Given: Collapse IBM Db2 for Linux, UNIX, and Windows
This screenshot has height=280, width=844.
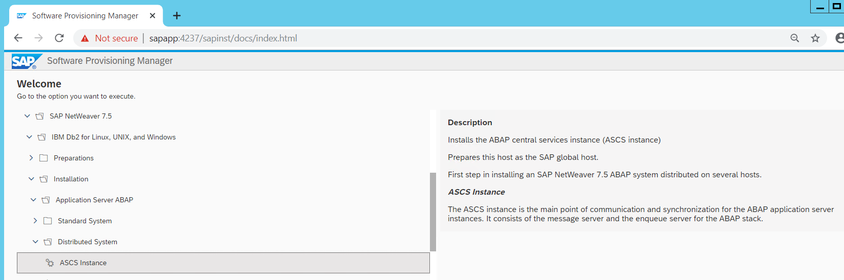Looking at the screenshot, I should click(x=29, y=137).
